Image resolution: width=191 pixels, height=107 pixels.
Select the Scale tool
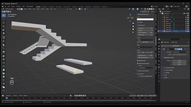(4, 30)
